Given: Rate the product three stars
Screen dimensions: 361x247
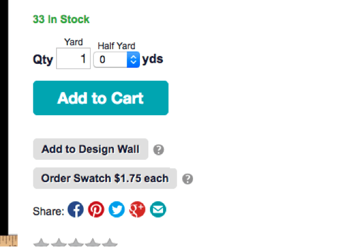Looking at the screenshot, I should pos(76,242).
